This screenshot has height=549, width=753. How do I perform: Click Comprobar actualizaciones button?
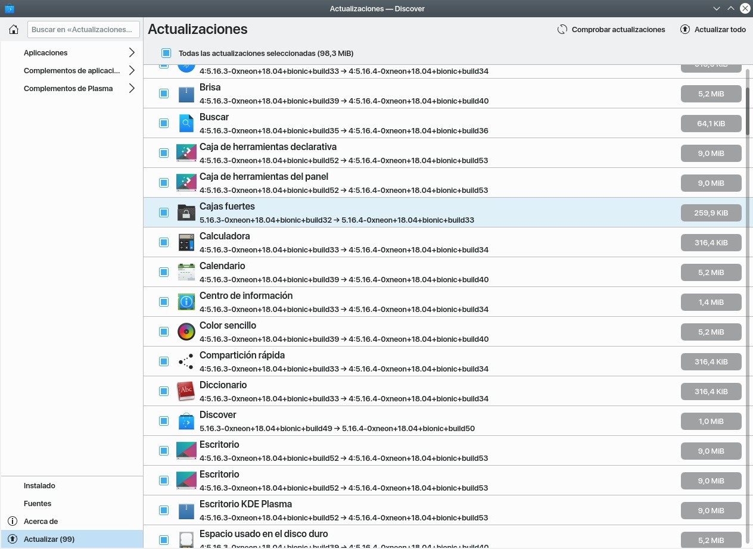(611, 29)
